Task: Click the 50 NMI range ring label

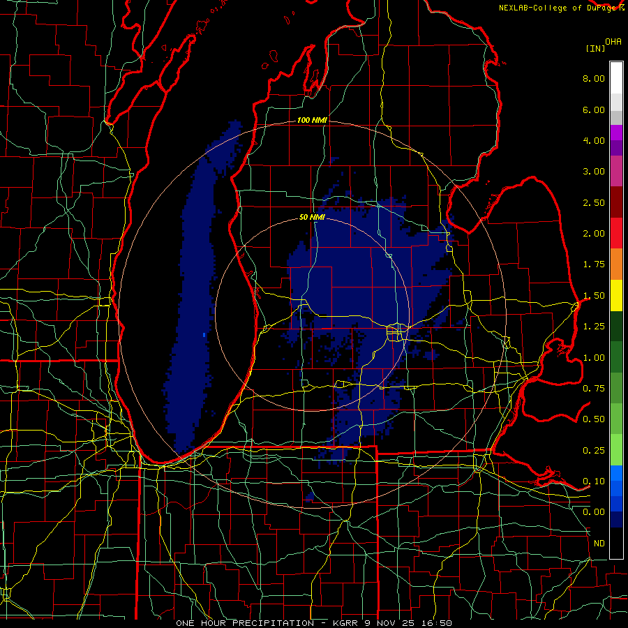Action: click(x=312, y=218)
